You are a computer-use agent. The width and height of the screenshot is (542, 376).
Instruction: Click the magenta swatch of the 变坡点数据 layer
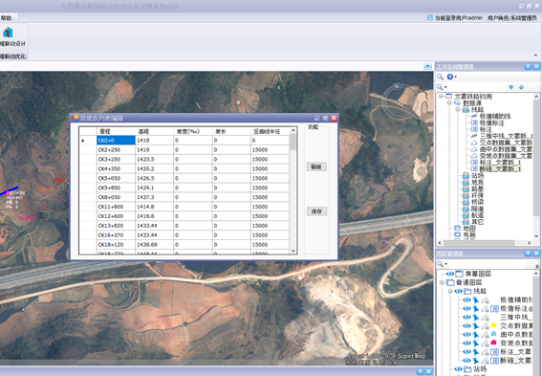coord(493,343)
